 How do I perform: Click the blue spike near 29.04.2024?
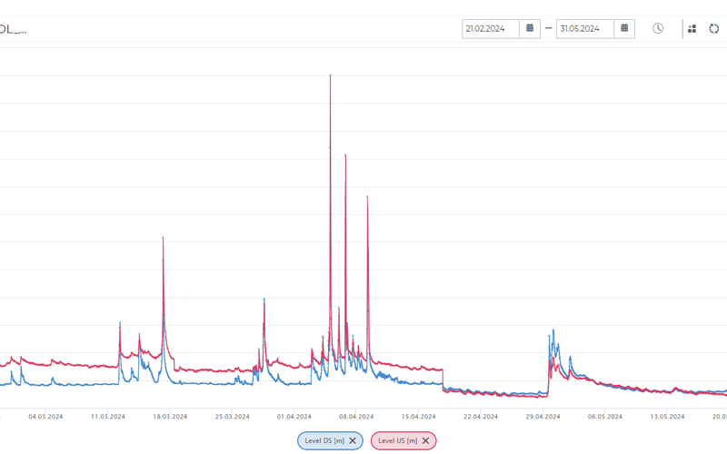(550, 336)
